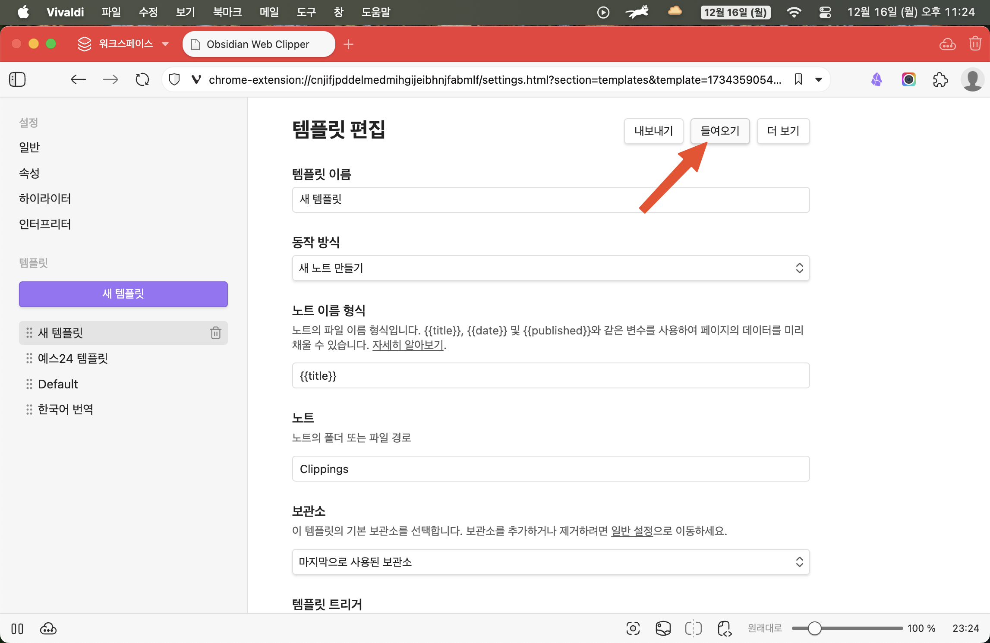Open the 보관소 vault dropdown
Viewport: 990px width, 643px height.
point(551,562)
